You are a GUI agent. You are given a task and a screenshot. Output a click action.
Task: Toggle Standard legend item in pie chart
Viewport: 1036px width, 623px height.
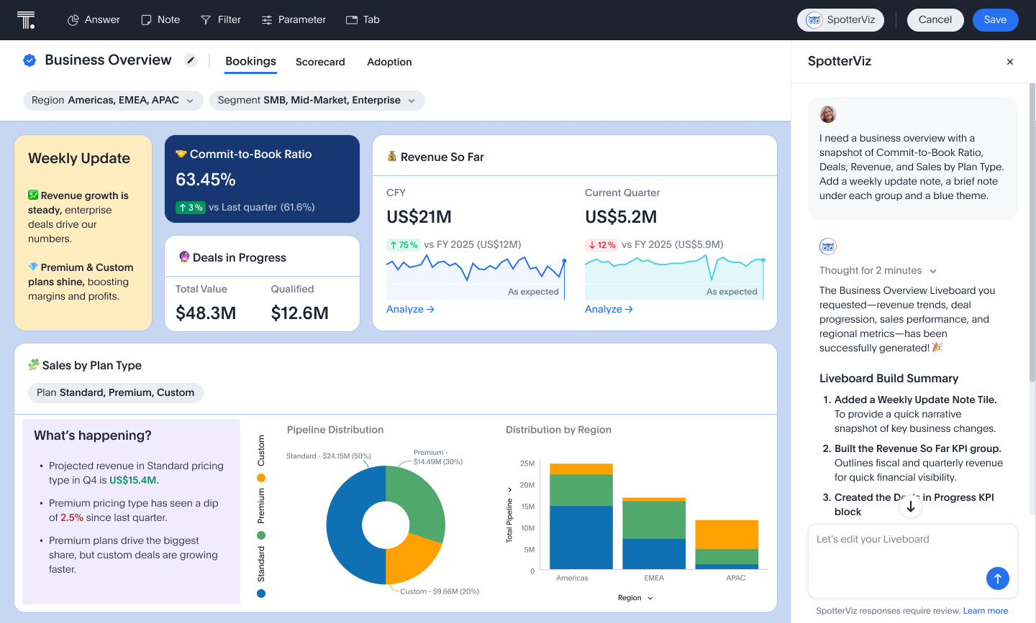[261, 593]
